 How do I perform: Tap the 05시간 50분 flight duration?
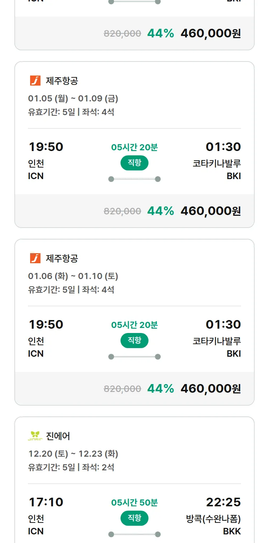point(134,502)
